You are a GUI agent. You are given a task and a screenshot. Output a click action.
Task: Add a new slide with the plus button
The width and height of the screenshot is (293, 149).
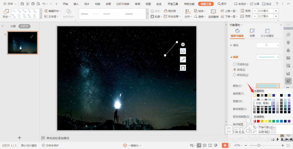[x=19, y=138]
